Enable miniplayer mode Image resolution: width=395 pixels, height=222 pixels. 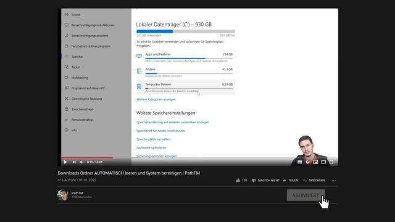(315, 162)
